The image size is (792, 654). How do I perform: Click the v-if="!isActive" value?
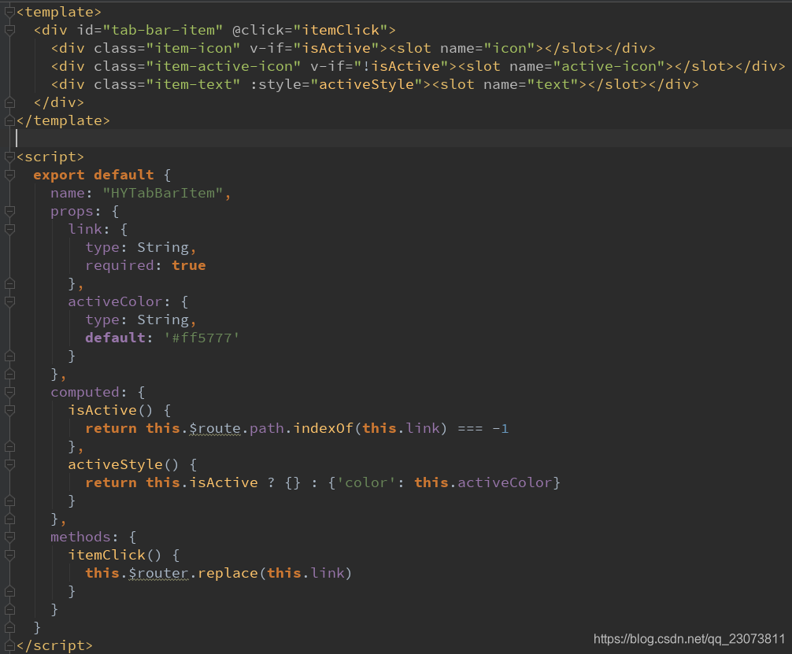(402, 67)
